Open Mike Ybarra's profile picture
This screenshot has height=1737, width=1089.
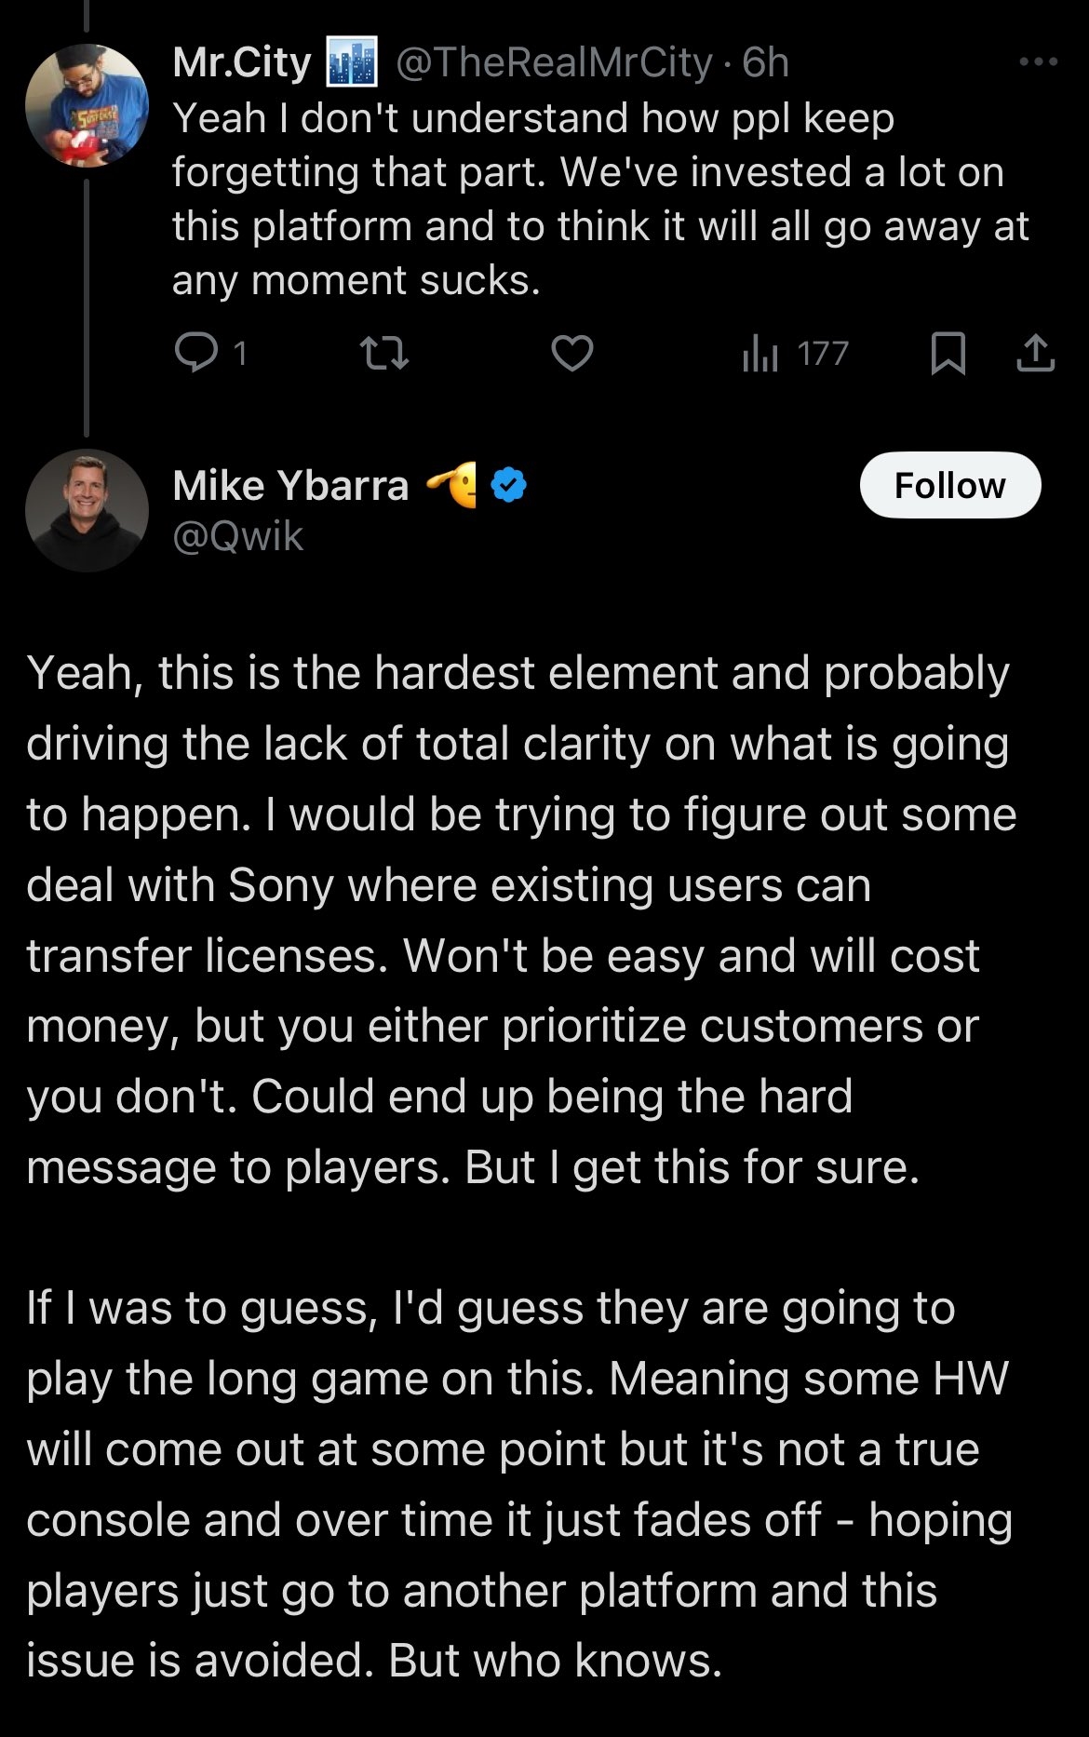[x=87, y=510]
